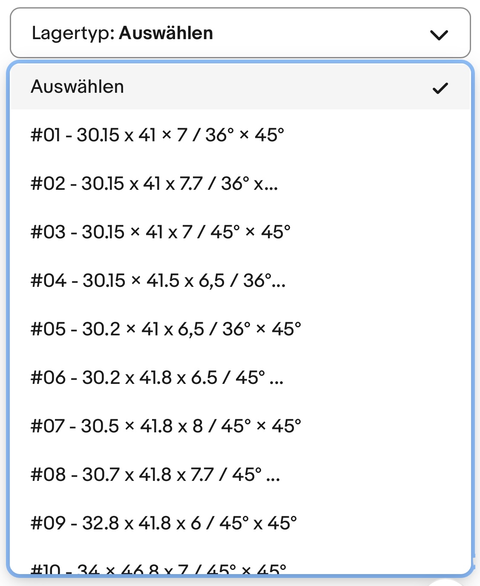Select #05 - 30.2 × 41 x 6,5
The width and height of the screenshot is (480, 586).
pos(166,329)
